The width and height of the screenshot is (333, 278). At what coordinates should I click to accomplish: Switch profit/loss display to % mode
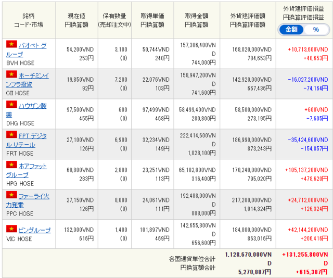click(x=316, y=30)
